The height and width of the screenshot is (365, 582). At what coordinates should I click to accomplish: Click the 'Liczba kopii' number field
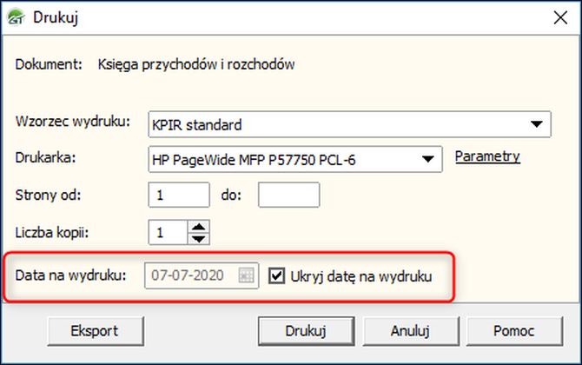point(169,232)
